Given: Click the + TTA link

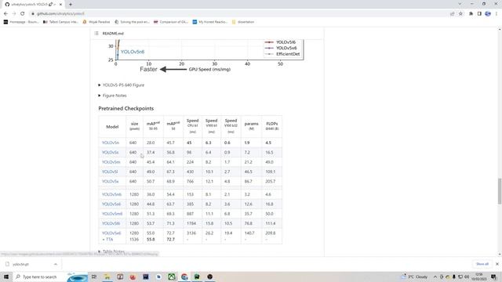Looking at the screenshot, I should [x=107, y=240].
